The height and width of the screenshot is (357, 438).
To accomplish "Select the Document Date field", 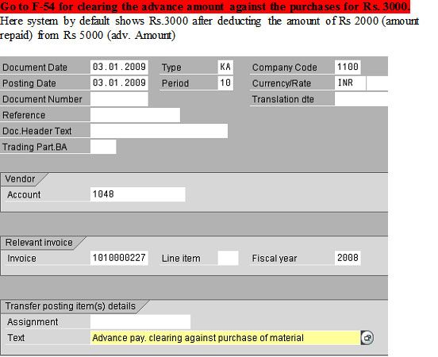I will coord(119,67).
